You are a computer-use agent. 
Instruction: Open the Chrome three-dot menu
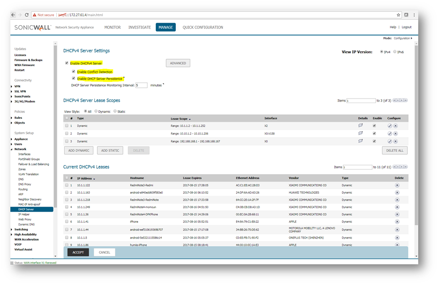[414, 15]
